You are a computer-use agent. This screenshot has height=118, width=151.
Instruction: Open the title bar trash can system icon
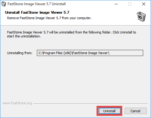[4, 4]
